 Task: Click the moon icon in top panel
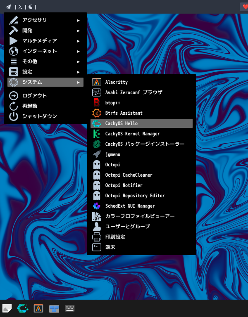click(x=30, y=7)
